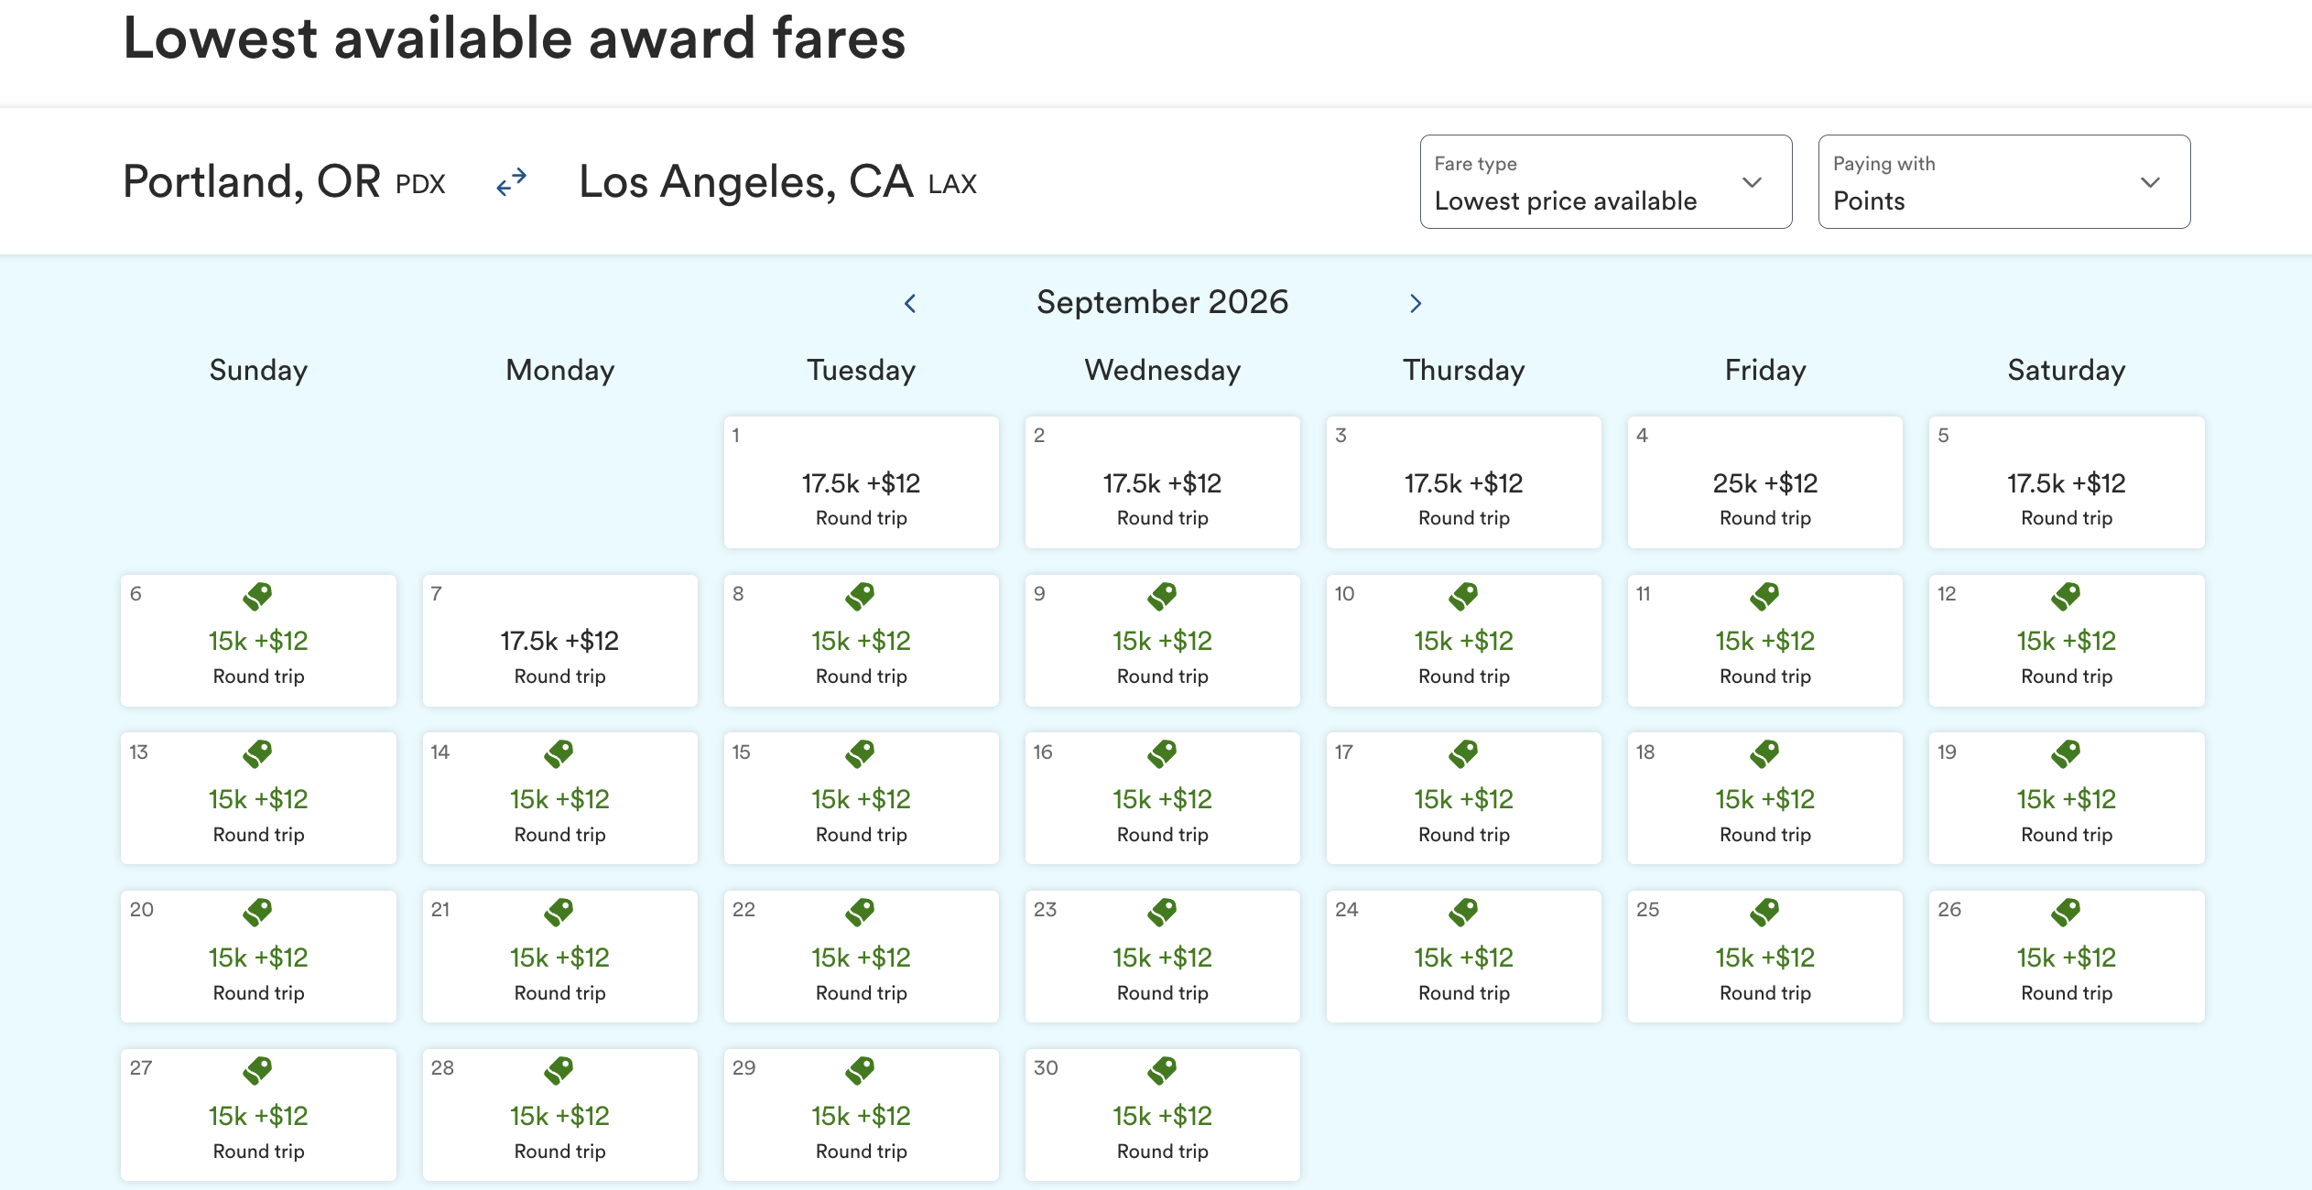Select the September 26 round trip fare

(x=2066, y=957)
